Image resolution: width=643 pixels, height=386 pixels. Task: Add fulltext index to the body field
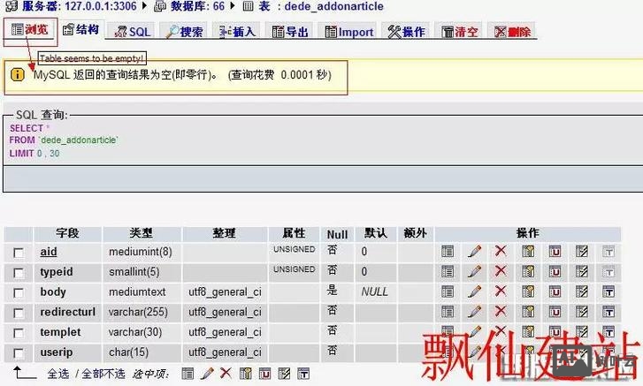pyautogui.click(x=609, y=291)
